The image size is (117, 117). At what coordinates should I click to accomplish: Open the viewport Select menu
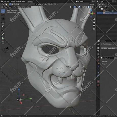(x=20, y=7)
